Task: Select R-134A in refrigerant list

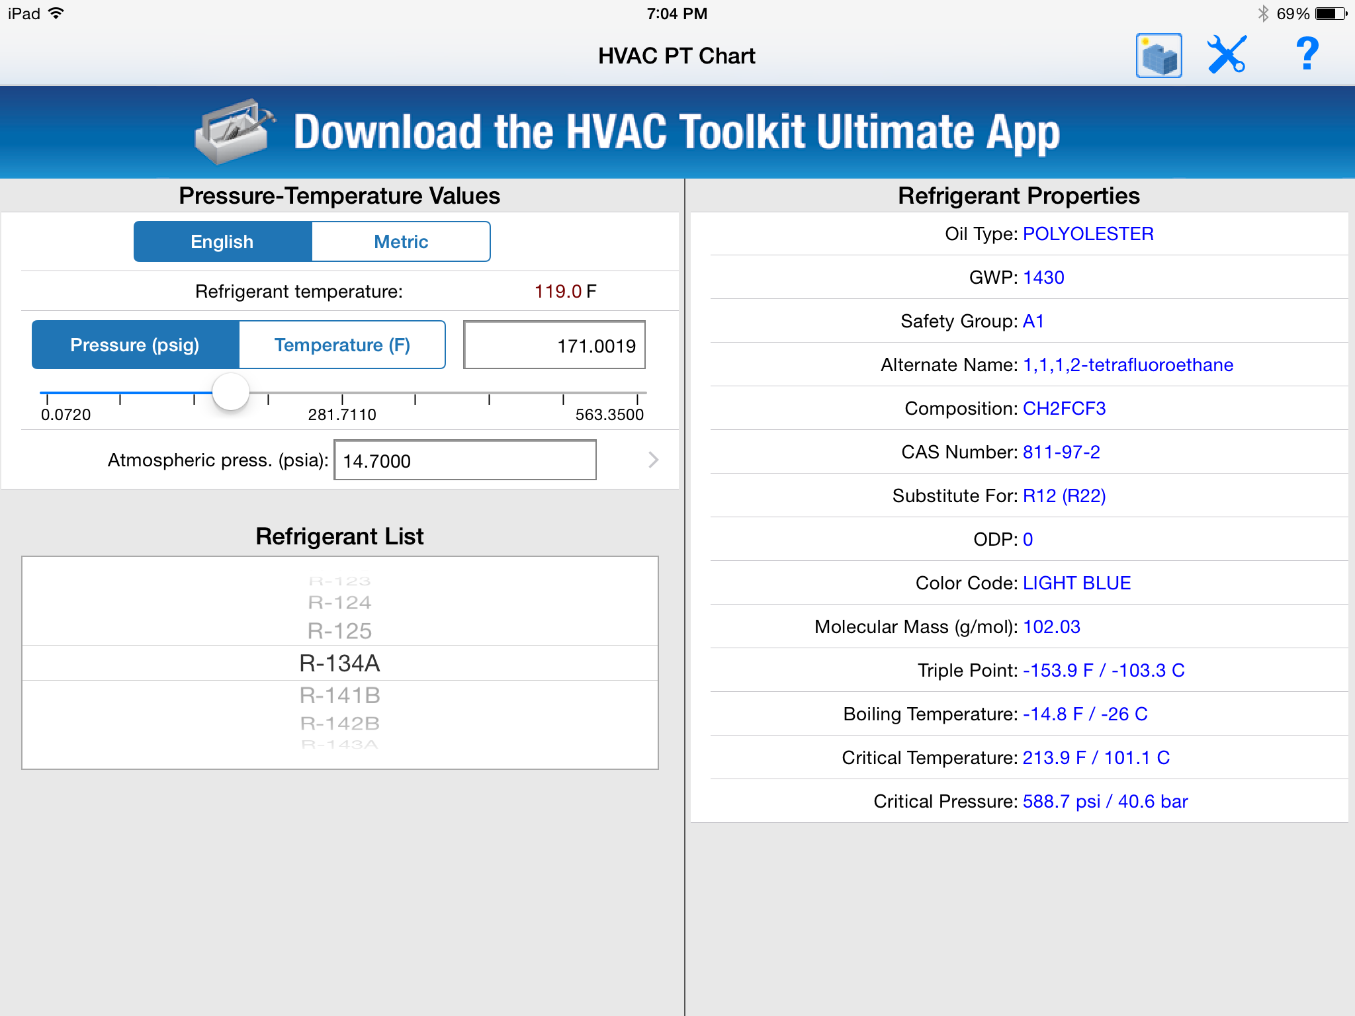Action: pyautogui.click(x=340, y=663)
